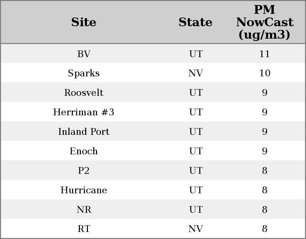
Task: Select the BV site cell
Action: pyautogui.click(x=84, y=54)
